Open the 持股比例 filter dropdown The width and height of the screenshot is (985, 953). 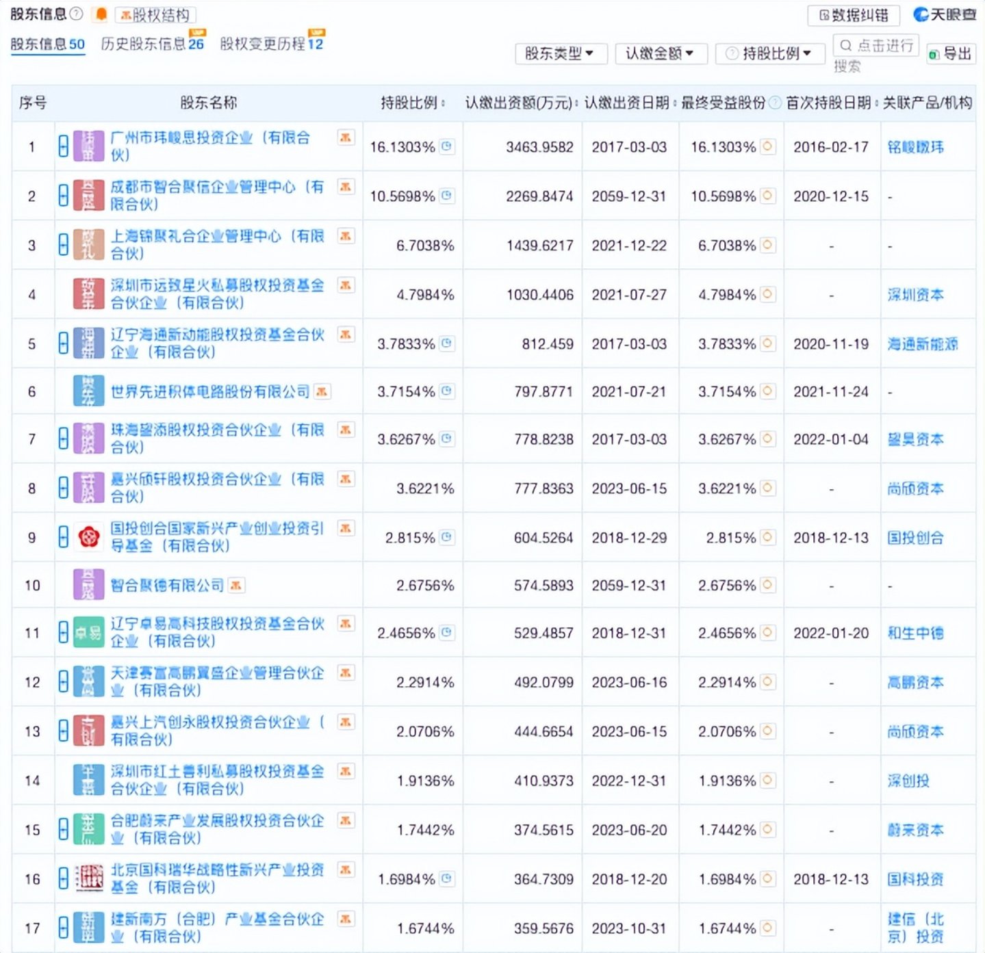(x=769, y=53)
